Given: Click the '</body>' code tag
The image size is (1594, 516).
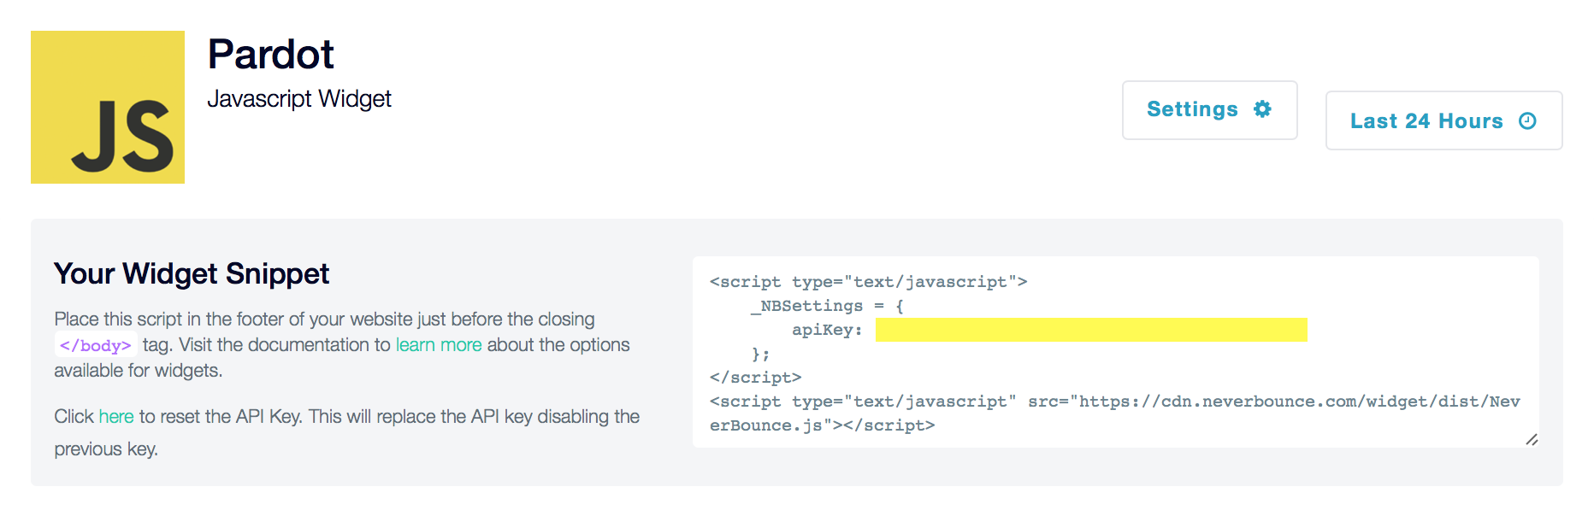Looking at the screenshot, I should pos(96,345).
